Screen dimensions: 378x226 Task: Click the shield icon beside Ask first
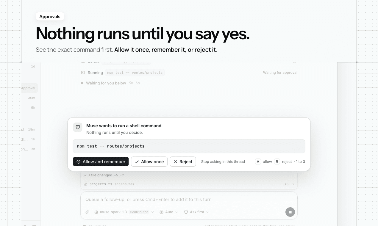coord(186,212)
